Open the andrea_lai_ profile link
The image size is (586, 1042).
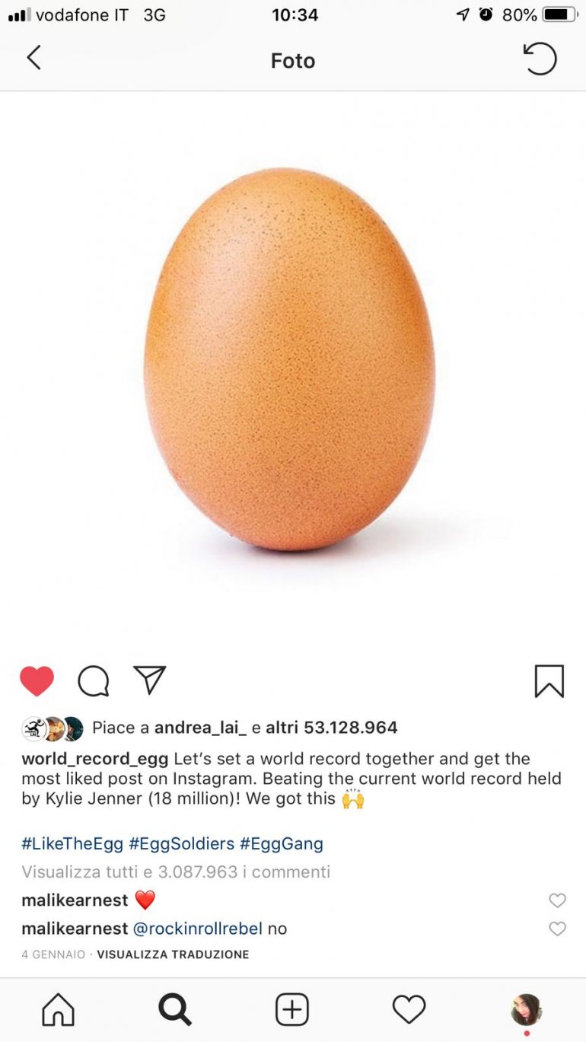click(200, 728)
